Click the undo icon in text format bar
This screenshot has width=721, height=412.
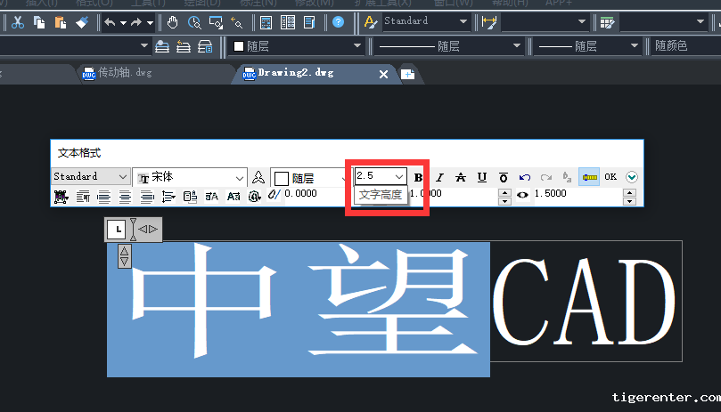(525, 177)
